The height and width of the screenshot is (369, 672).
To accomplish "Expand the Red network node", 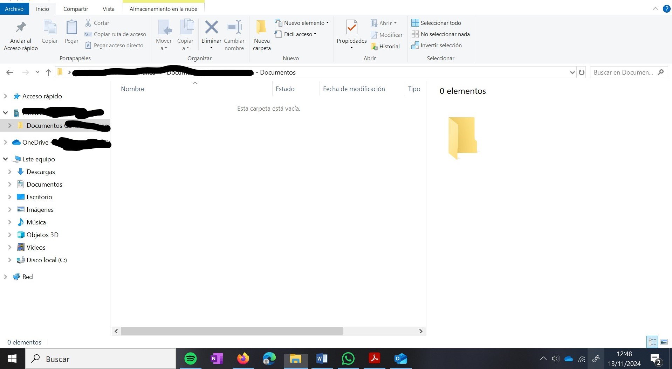I will pyautogui.click(x=5, y=277).
